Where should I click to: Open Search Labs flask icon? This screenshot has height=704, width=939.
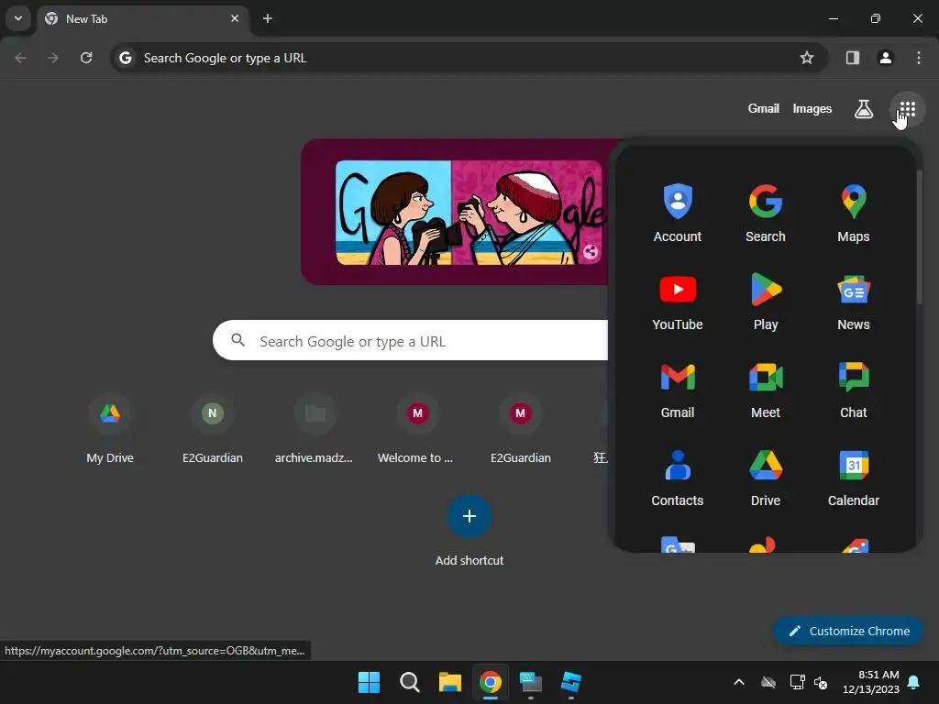point(863,109)
